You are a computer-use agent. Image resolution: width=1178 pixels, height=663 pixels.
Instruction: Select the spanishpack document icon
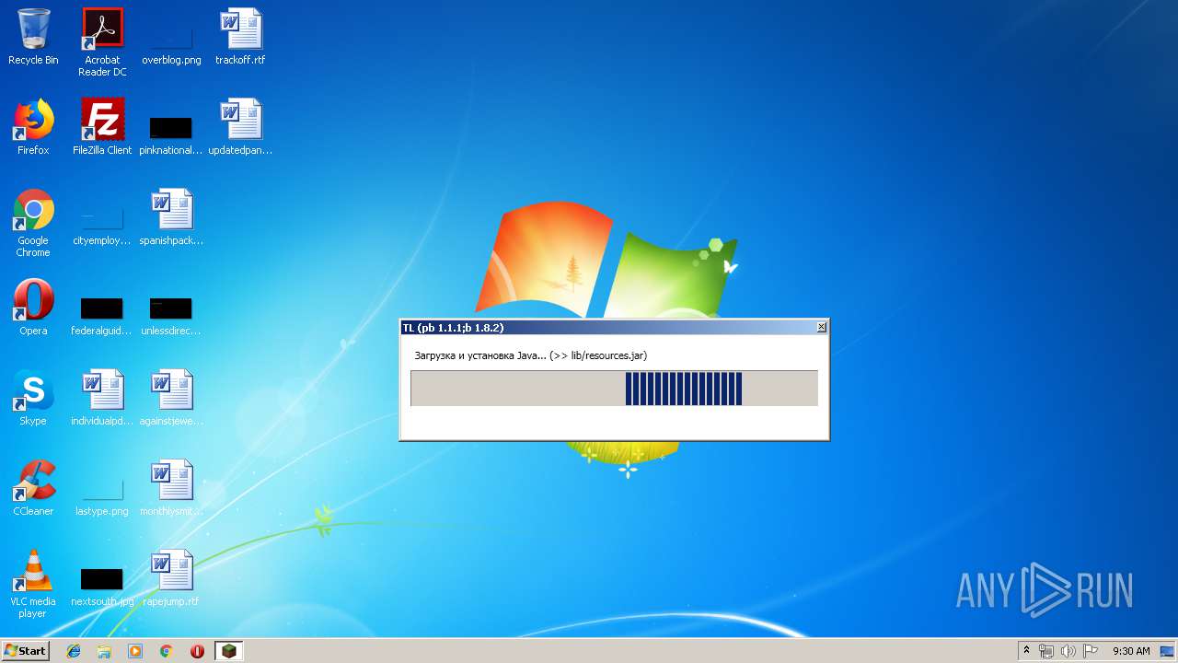(171, 217)
